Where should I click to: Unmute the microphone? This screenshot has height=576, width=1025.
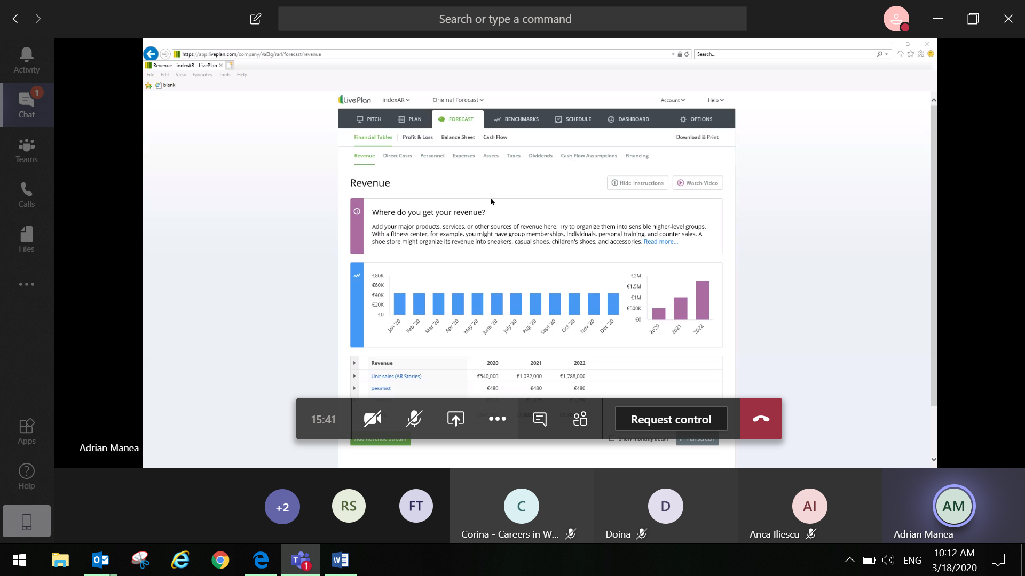pyautogui.click(x=414, y=419)
